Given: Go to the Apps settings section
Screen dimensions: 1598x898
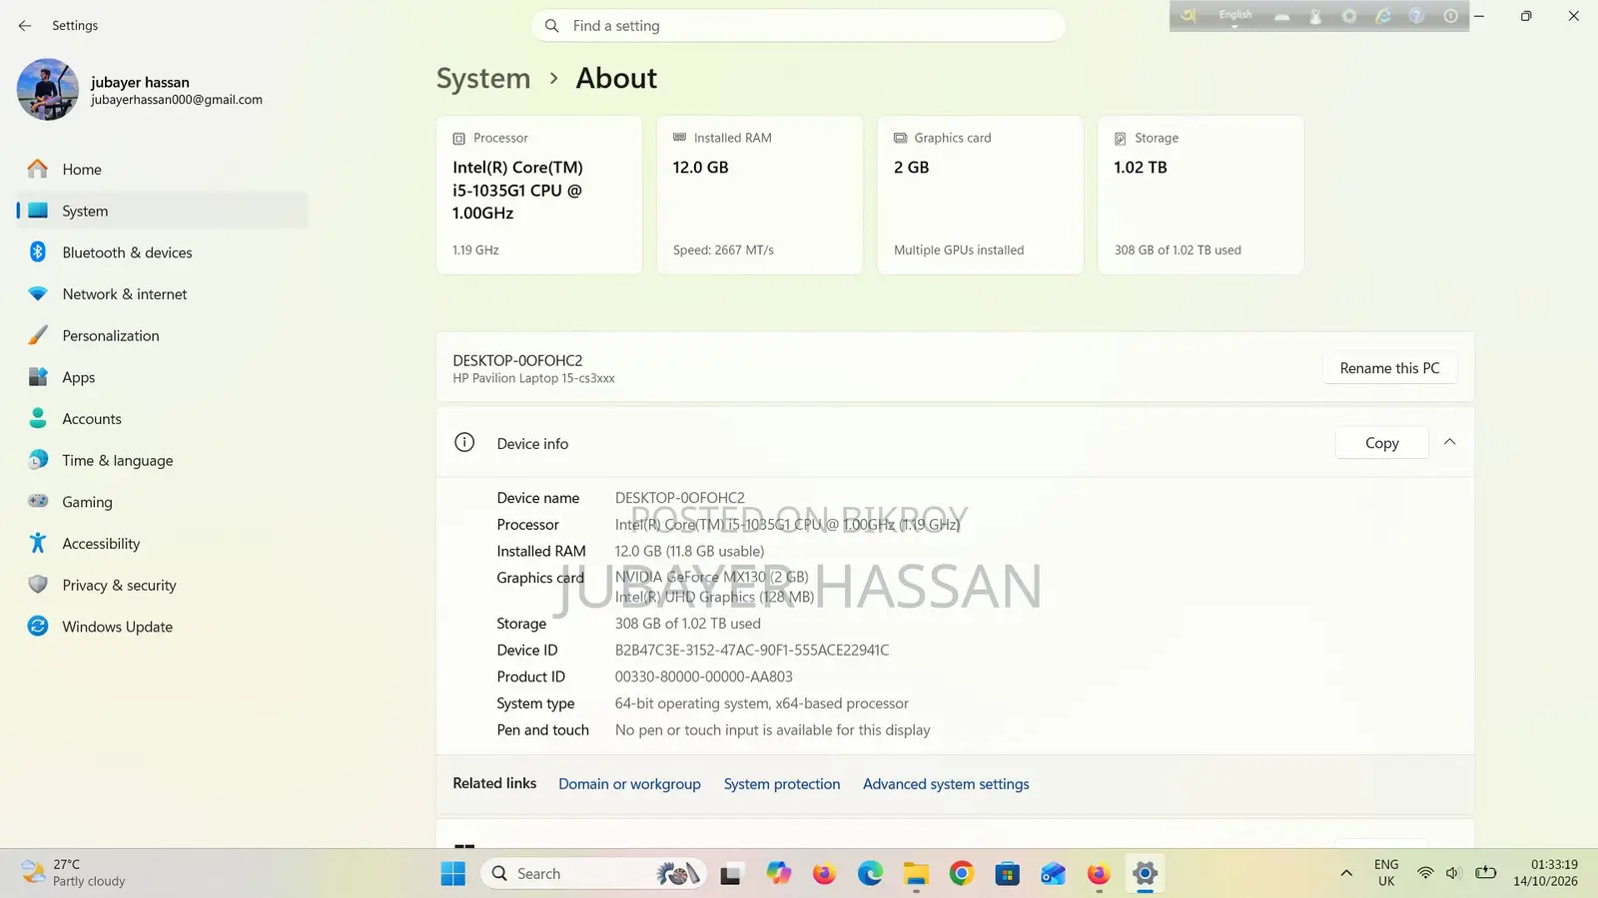Looking at the screenshot, I should coord(163,377).
